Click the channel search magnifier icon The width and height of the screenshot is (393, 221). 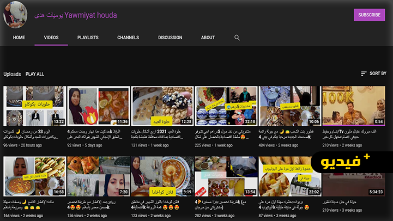point(237,38)
